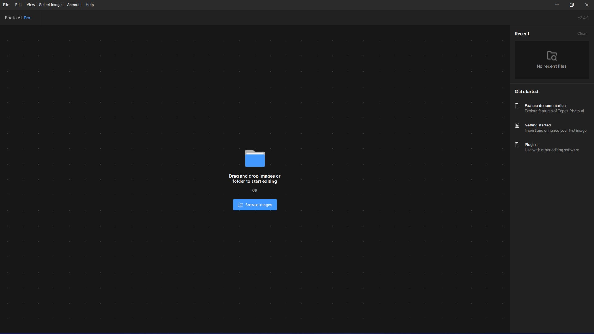Click the no recent files search-folder icon
Image resolution: width=594 pixels, height=334 pixels.
click(x=552, y=56)
